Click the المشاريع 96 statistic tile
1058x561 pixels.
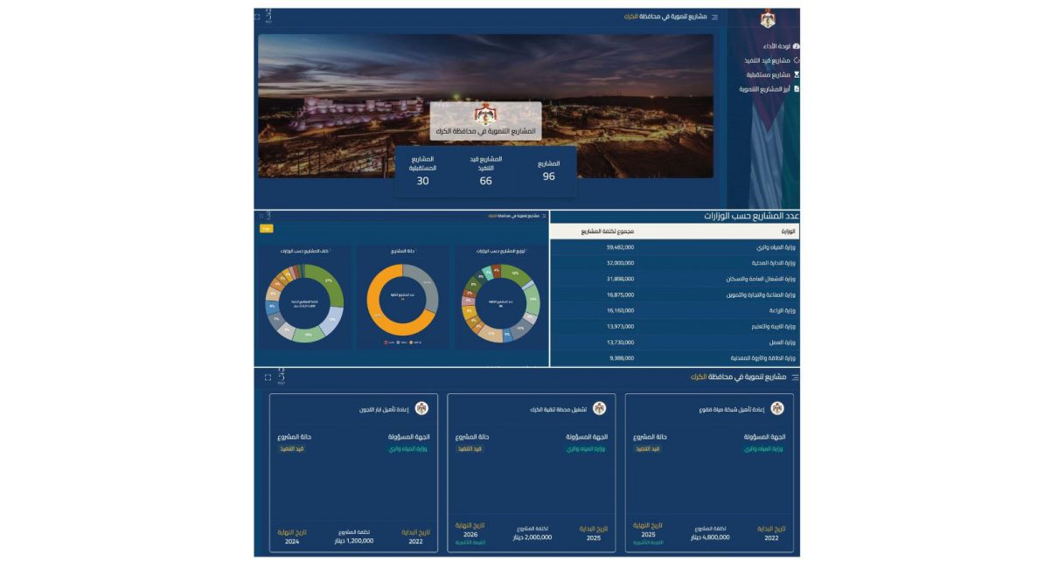(548, 170)
